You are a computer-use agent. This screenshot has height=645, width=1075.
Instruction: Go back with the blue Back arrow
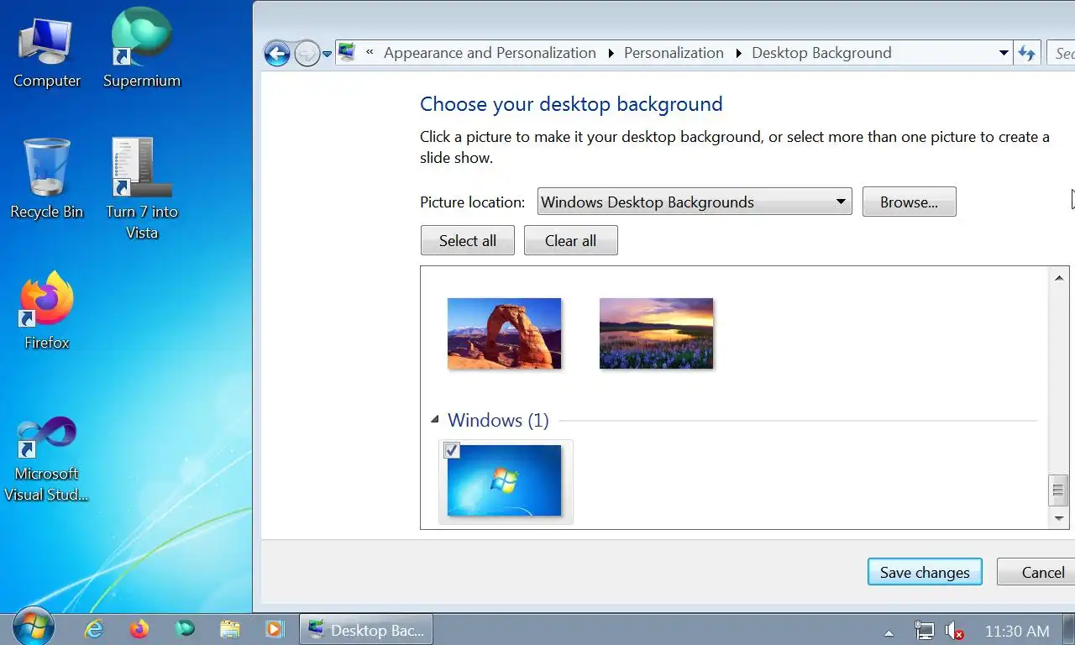click(x=277, y=54)
